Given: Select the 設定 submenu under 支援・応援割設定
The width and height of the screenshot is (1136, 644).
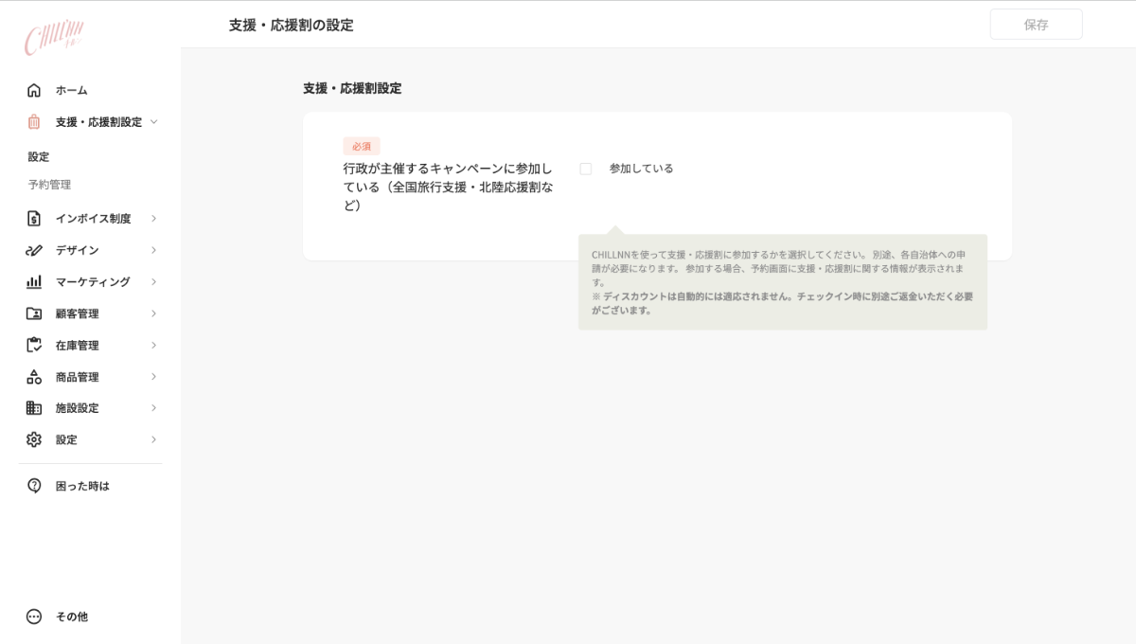Looking at the screenshot, I should pyautogui.click(x=39, y=157).
